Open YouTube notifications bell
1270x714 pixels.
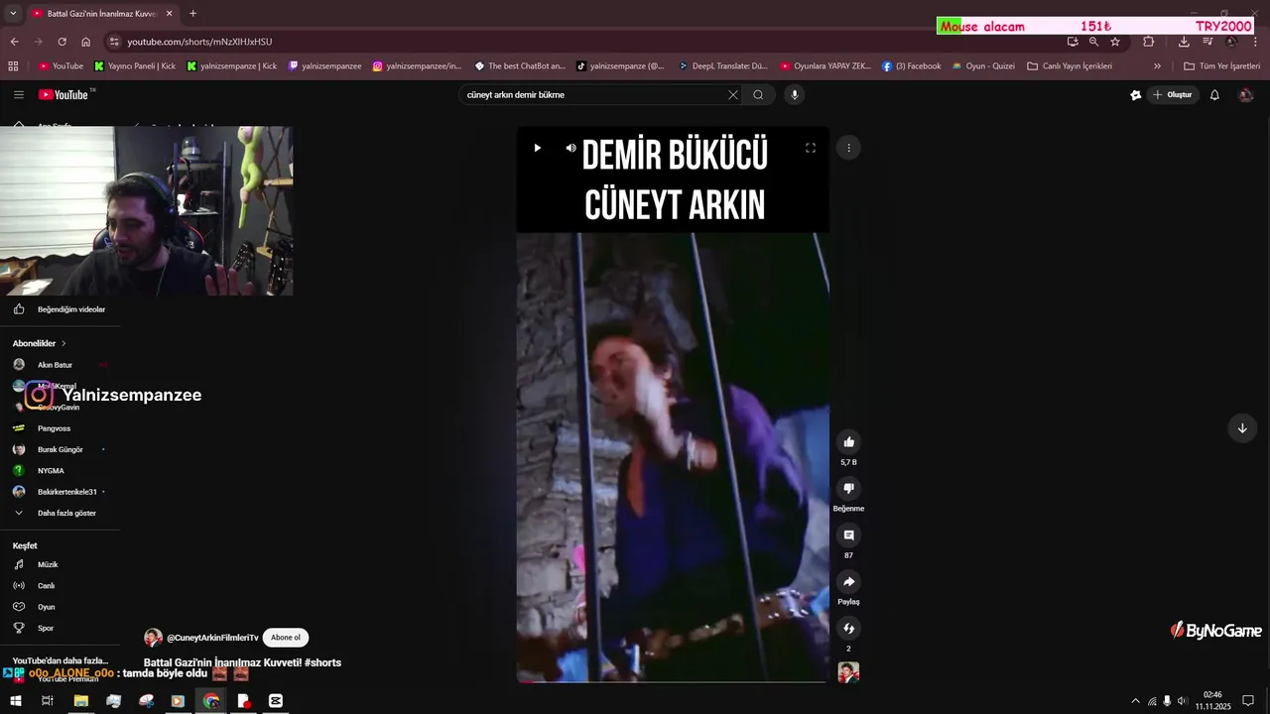pyautogui.click(x=1214, y=94)
